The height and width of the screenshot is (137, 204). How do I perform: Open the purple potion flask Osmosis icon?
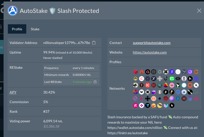click(x=154, y=92)
